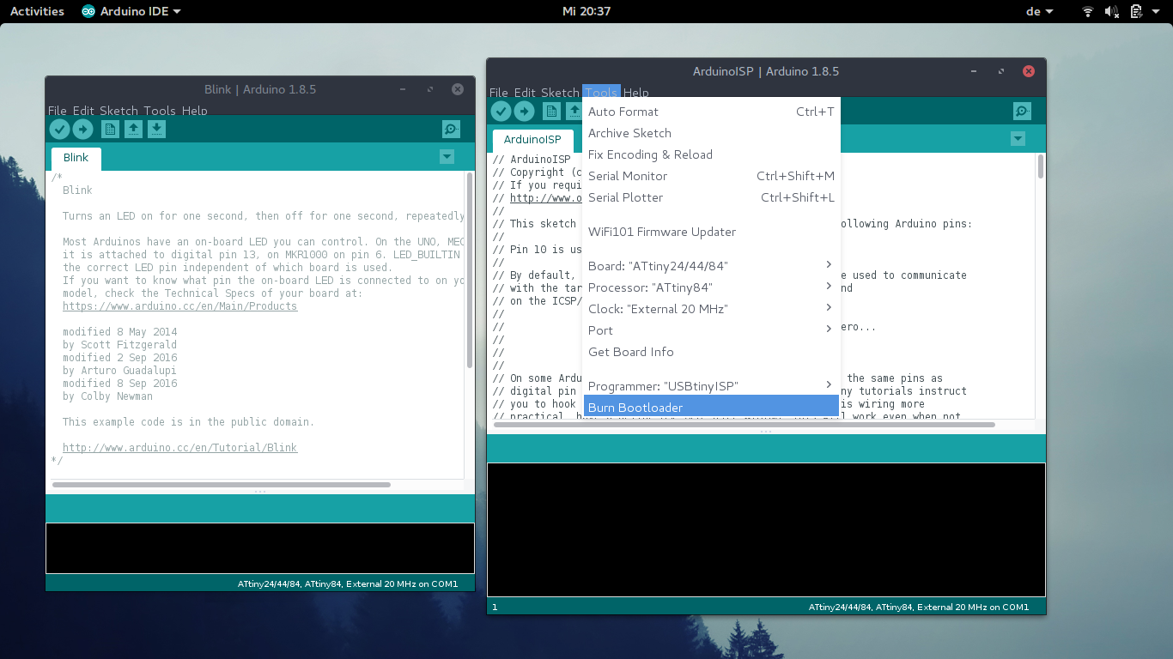Open the Sketch menu in the ArduinoISP window

(560, 93)
